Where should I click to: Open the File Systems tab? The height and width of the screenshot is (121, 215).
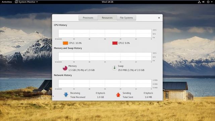click(126, 18)
